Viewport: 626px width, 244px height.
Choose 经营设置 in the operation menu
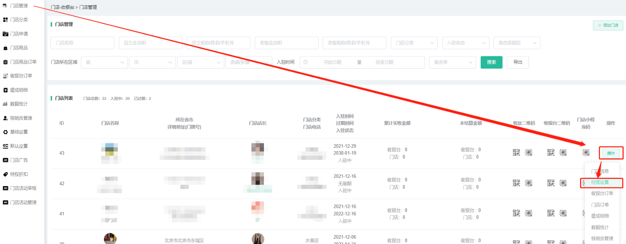tap(600, 182)
